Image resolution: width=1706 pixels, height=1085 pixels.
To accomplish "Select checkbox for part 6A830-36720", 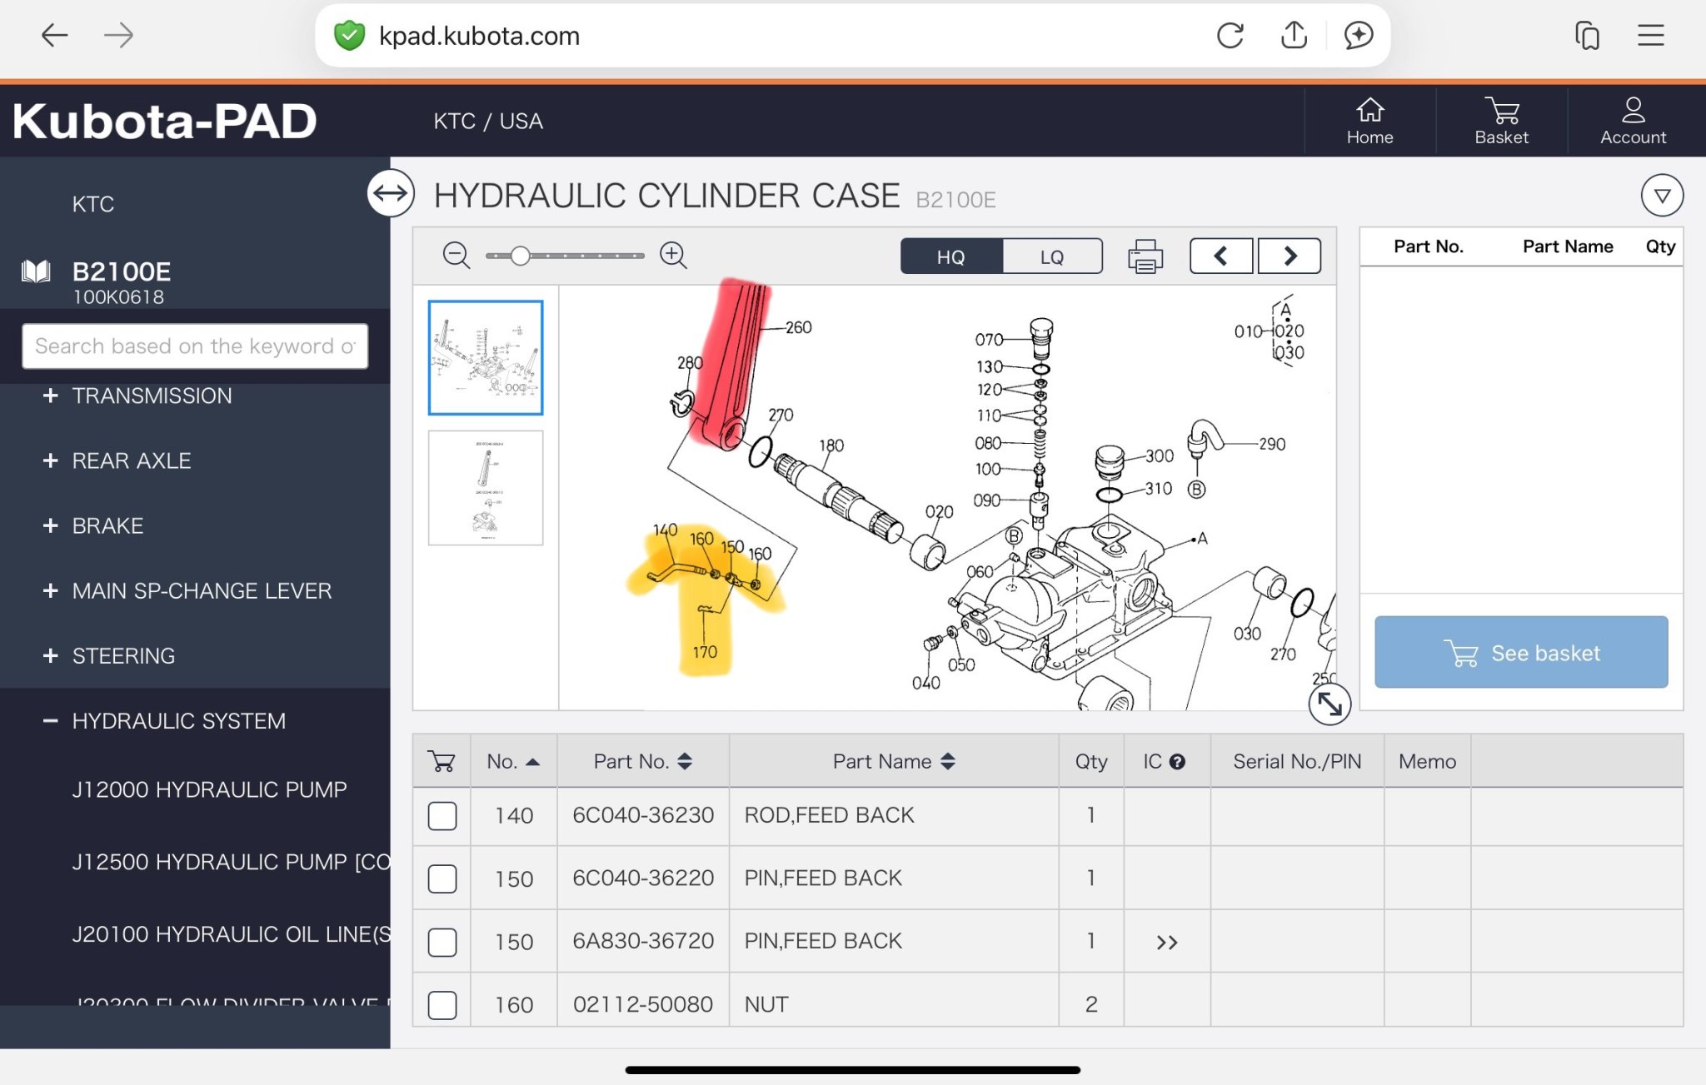I will point(442,942).
